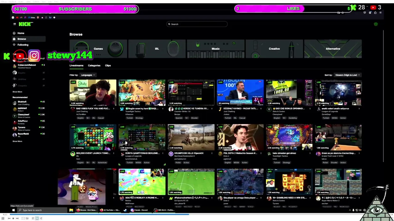Open the HEROIC VS TUNDRA stream thumbnail
394x221 pixels.
tap(191, 93)
